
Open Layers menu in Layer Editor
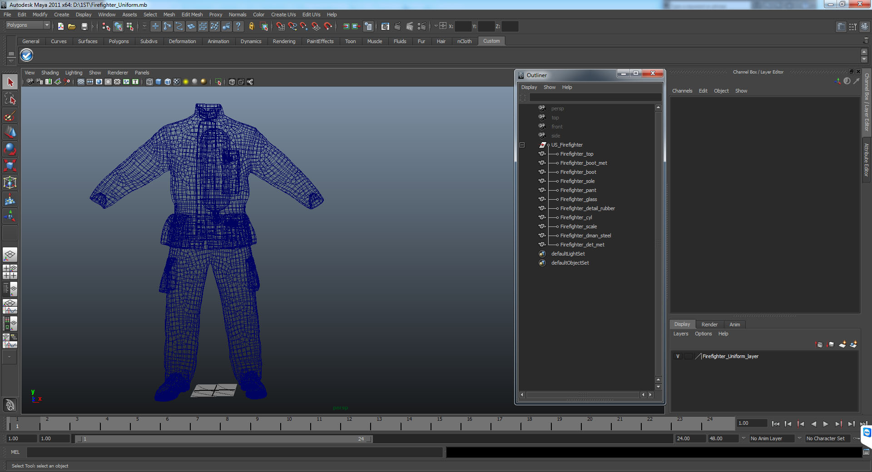pos(681,334)
